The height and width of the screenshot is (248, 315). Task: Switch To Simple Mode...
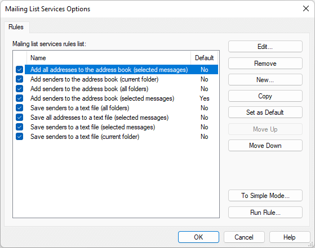click(265, 196)
